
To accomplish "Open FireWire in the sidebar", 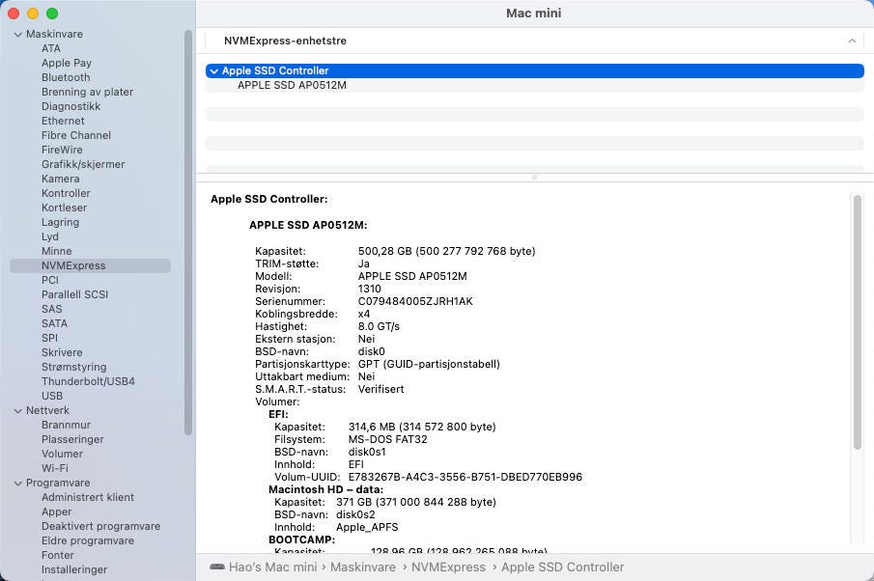I will click(62, 150).
